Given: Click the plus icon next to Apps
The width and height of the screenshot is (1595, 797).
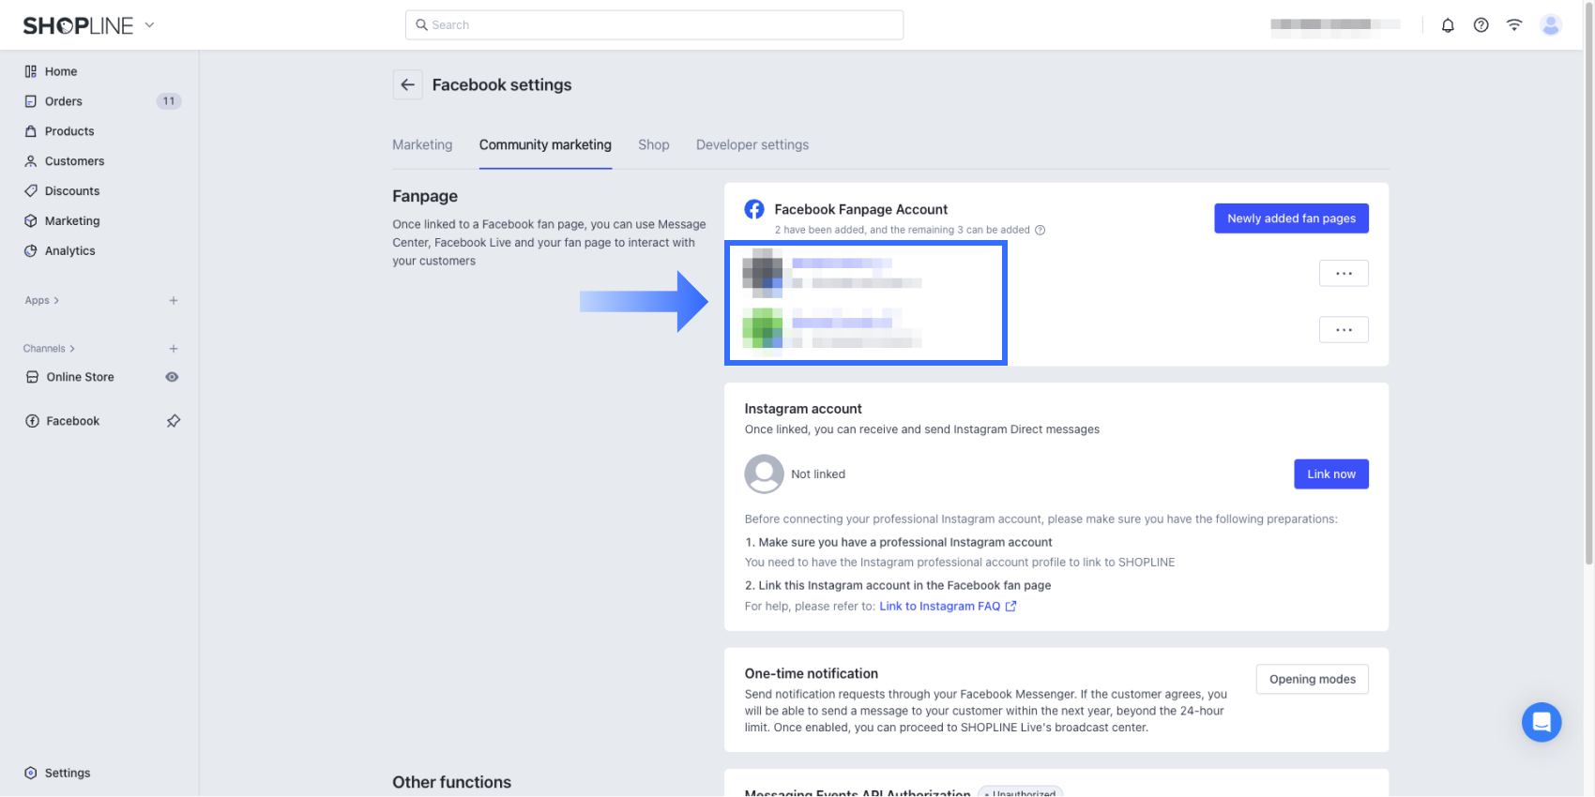Looking at the screenshot, I should 174,301.
